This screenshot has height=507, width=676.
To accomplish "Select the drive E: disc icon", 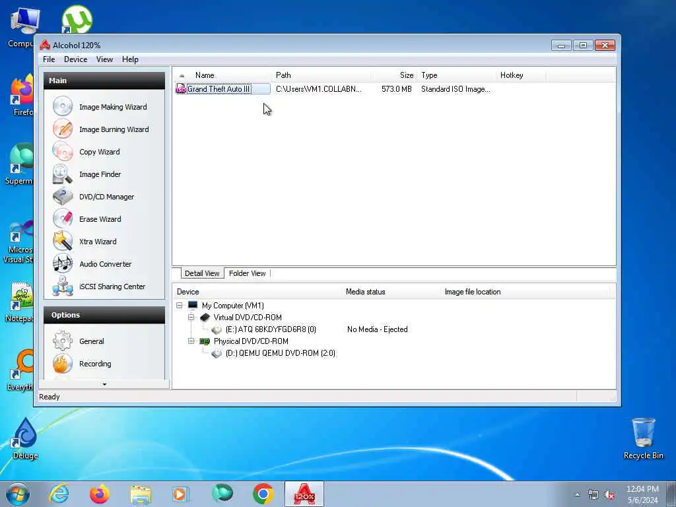I will 217,329.
